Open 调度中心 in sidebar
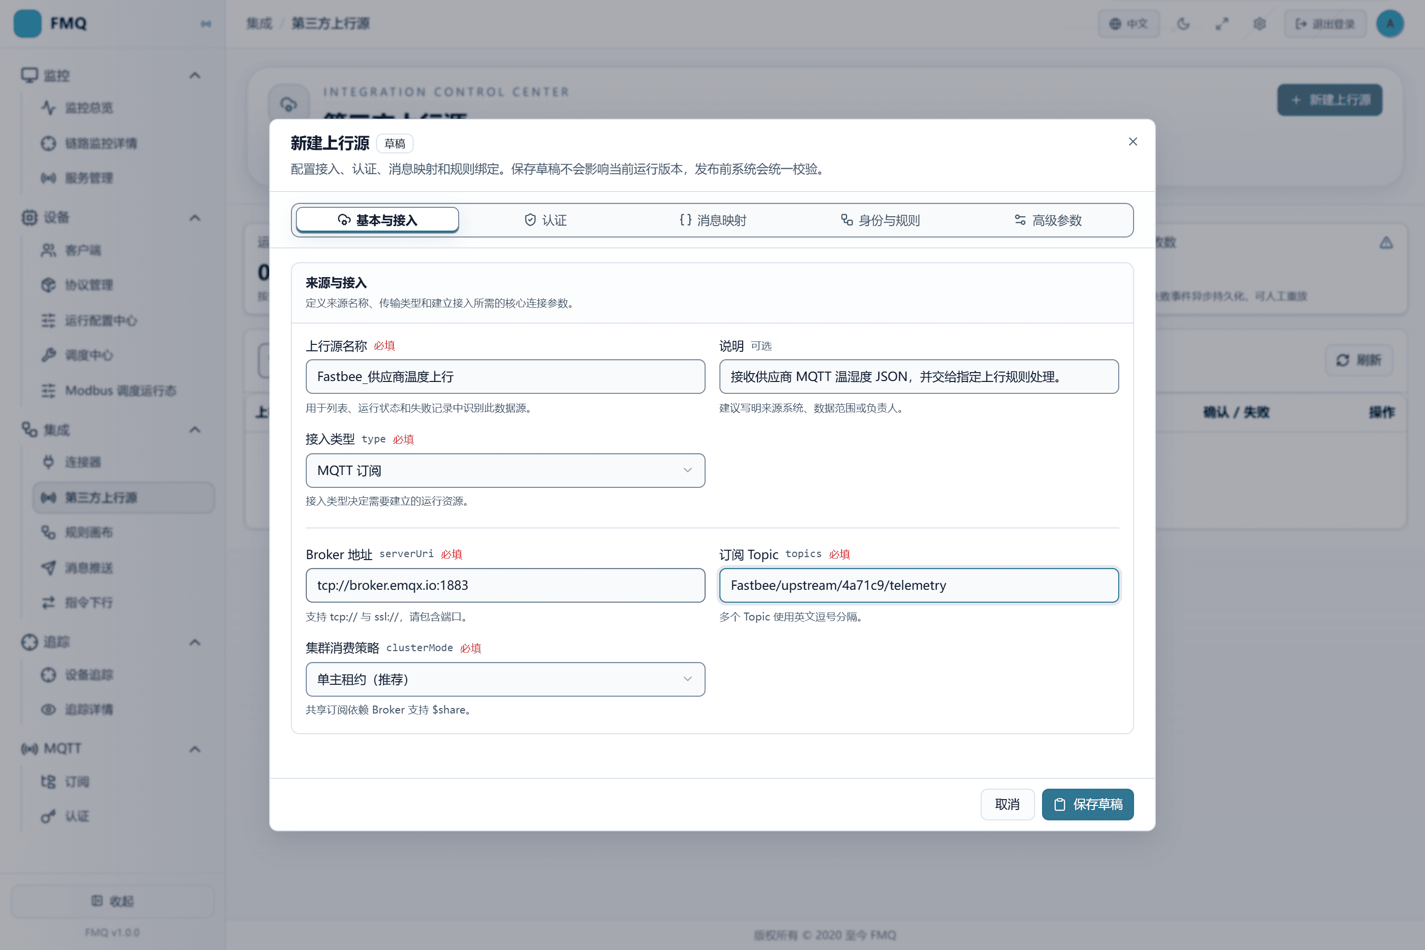The width and height of the screenshot is (1425, 950). [124, 355]
